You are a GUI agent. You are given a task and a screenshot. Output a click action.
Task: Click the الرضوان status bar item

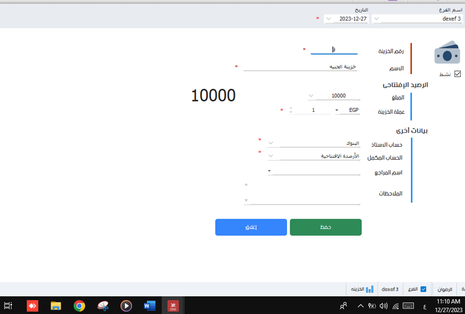444,289
